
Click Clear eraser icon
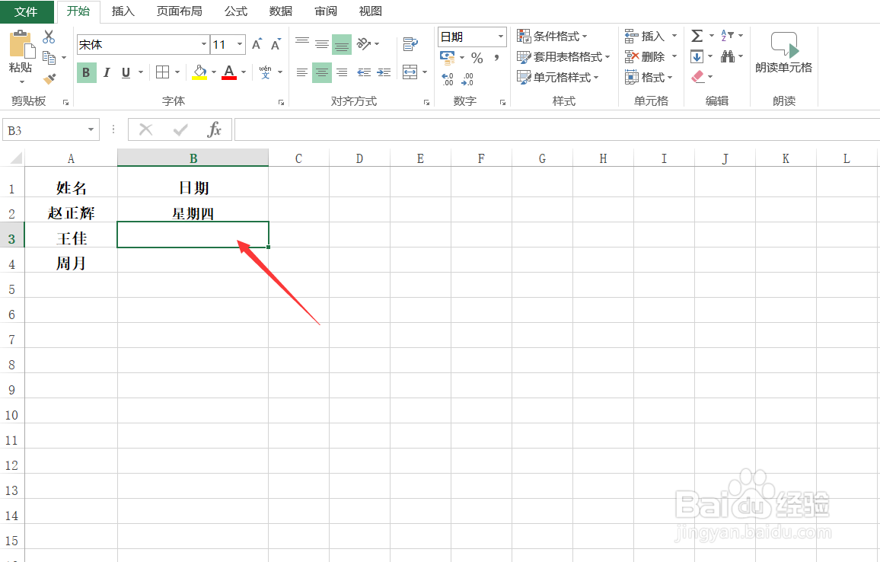tap(697, 76)
